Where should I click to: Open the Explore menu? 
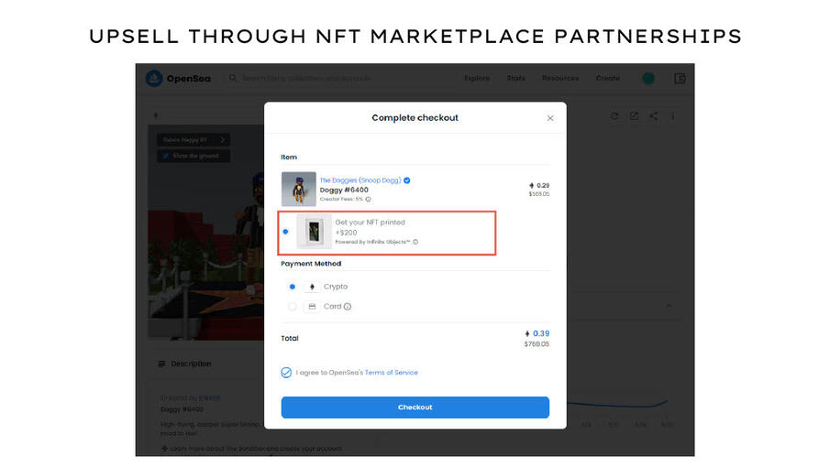[x=477, y=79]
